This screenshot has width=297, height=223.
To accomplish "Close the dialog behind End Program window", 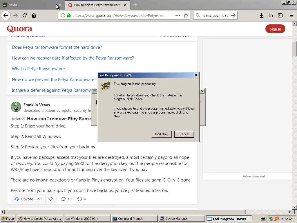I will [x=202, y=91].
